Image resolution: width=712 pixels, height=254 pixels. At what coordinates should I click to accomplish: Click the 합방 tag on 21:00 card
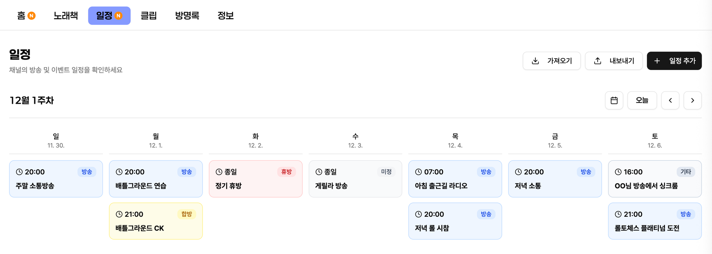point(187,214)
